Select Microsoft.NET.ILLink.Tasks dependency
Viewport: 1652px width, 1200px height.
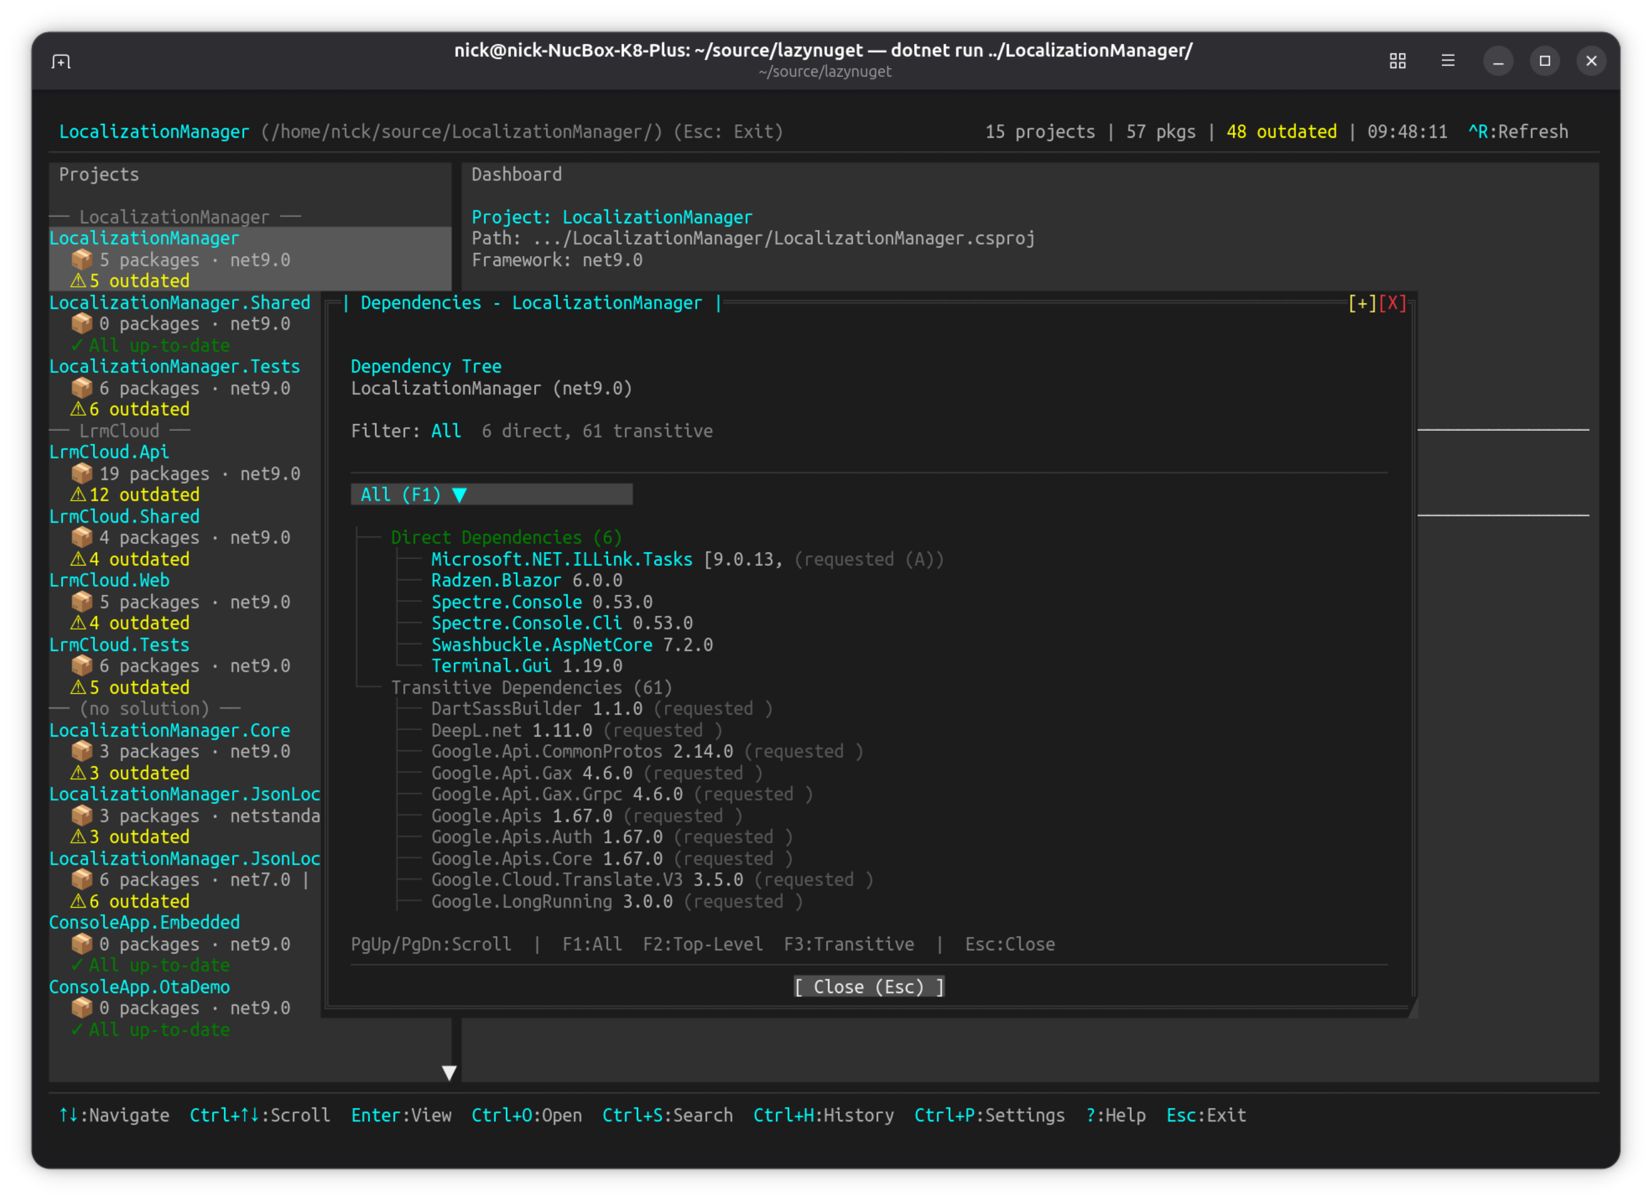pos(562,559)
